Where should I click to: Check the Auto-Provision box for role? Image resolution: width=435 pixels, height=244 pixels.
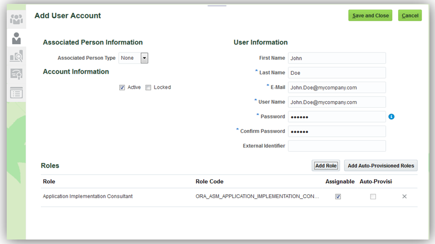pyautogui.click(x=373, y=197)
